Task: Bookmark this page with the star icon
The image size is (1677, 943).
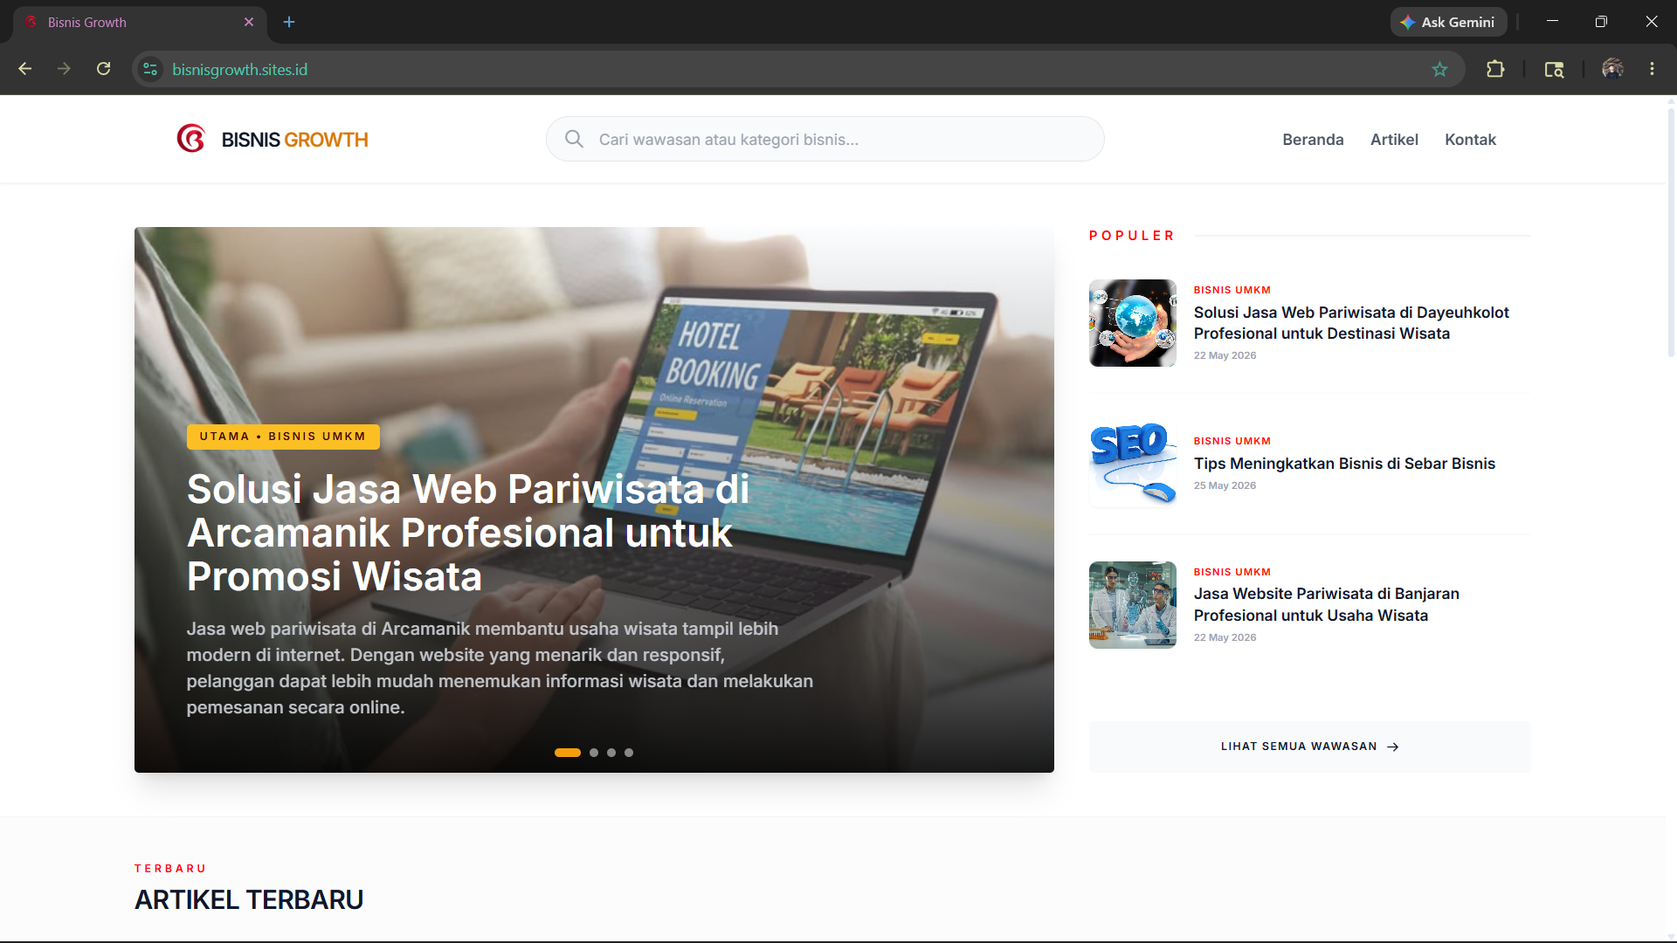Action: (1439, 69)
